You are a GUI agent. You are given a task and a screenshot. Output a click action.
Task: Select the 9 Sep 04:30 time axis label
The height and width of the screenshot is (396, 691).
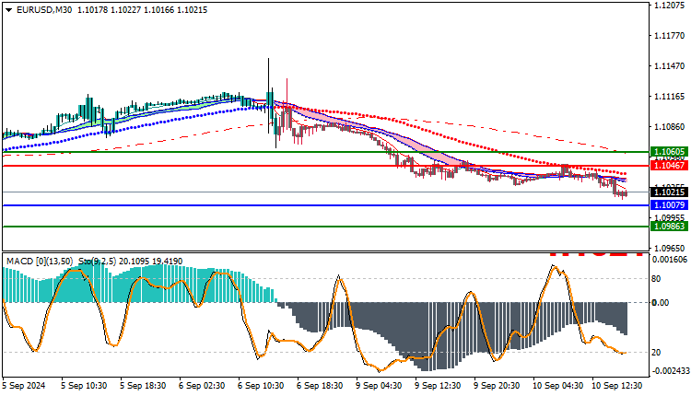(379, 386)
